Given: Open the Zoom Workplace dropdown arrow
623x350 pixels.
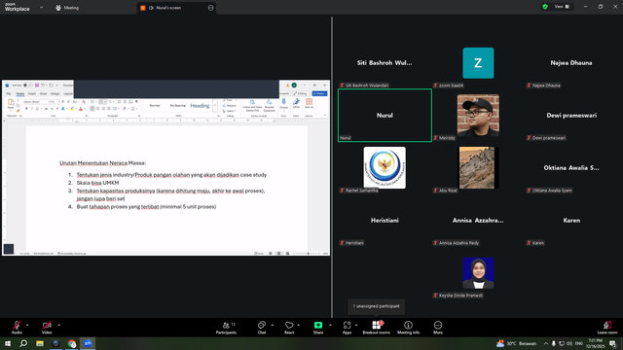Looking at the screenshot, I should coord(41,8).
